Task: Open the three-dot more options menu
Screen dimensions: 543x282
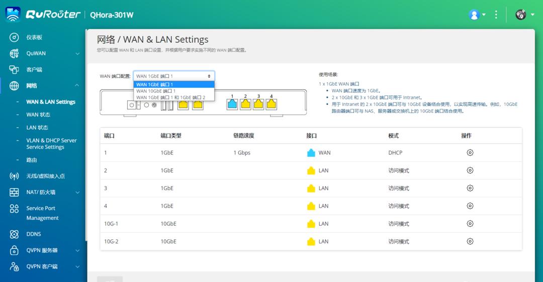Action: 496,15
